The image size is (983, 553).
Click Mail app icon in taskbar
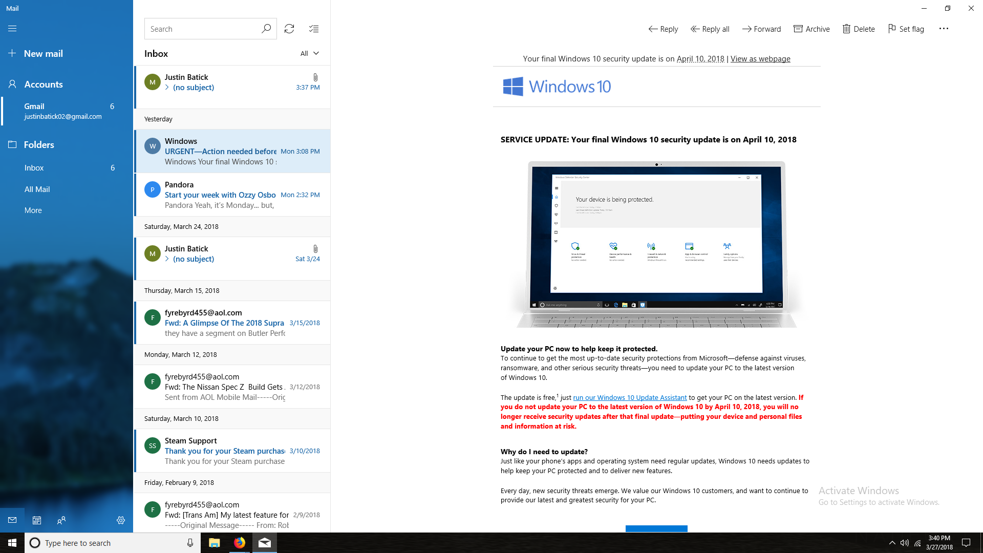coord(265,543)
